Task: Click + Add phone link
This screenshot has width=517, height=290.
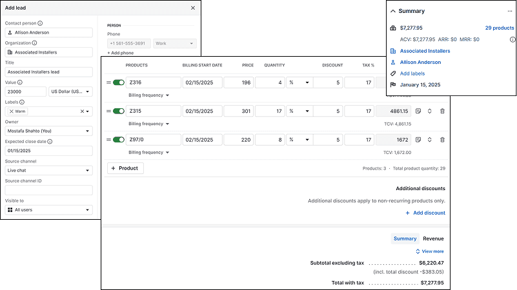Action: click(120, 53)
